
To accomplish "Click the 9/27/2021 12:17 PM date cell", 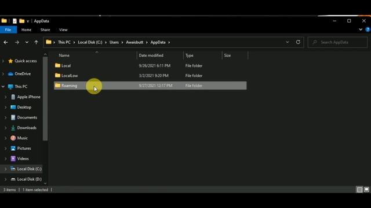I will coord(155,86).
